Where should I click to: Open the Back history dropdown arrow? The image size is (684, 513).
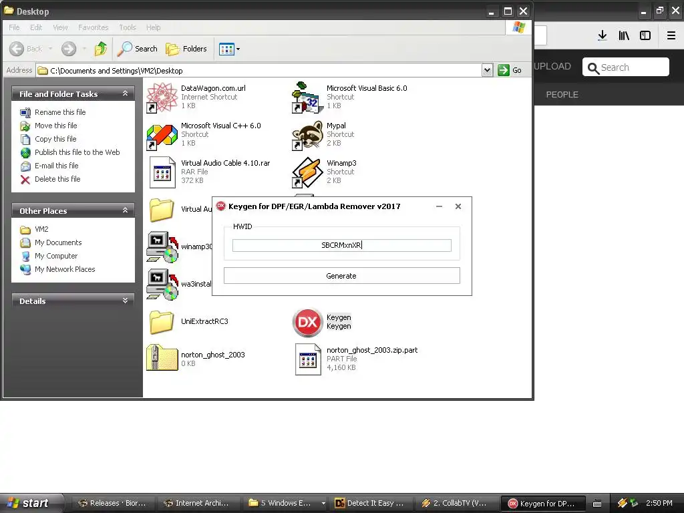tap(51, 49)
